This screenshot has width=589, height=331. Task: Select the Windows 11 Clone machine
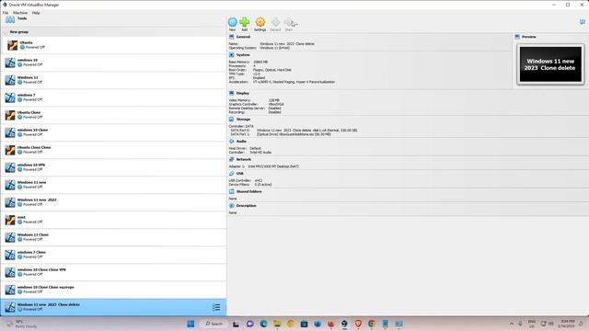tap(113, 237)
